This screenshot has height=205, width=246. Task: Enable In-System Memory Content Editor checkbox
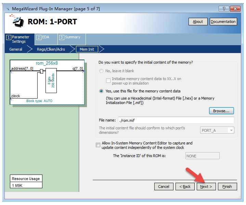(98, 145)
